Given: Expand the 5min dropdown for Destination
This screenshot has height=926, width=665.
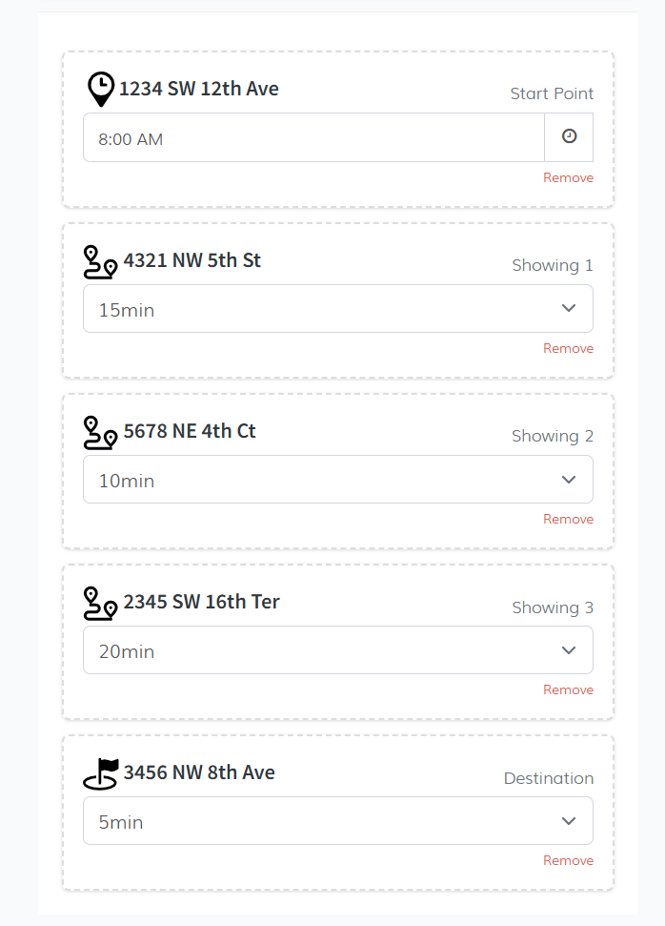Looking at the screenshot, I should tap(337, 821).
